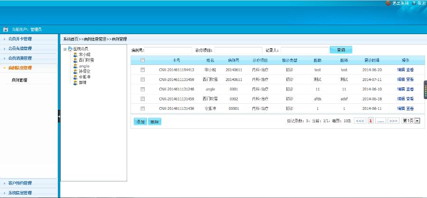Screen dimensions: 427x198
Task: Click the 添加 add button
Action: pos(140,122)
